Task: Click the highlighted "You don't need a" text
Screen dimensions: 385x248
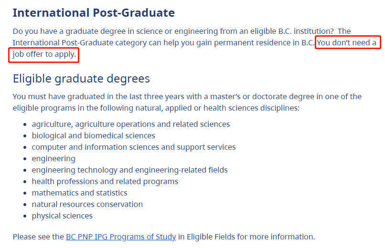Action: [346, 42]
